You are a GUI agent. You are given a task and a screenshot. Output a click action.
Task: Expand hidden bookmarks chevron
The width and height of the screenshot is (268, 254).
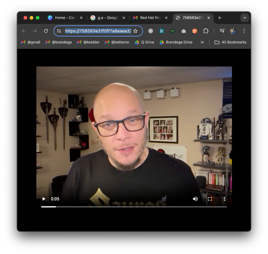[x=202, y=42]
